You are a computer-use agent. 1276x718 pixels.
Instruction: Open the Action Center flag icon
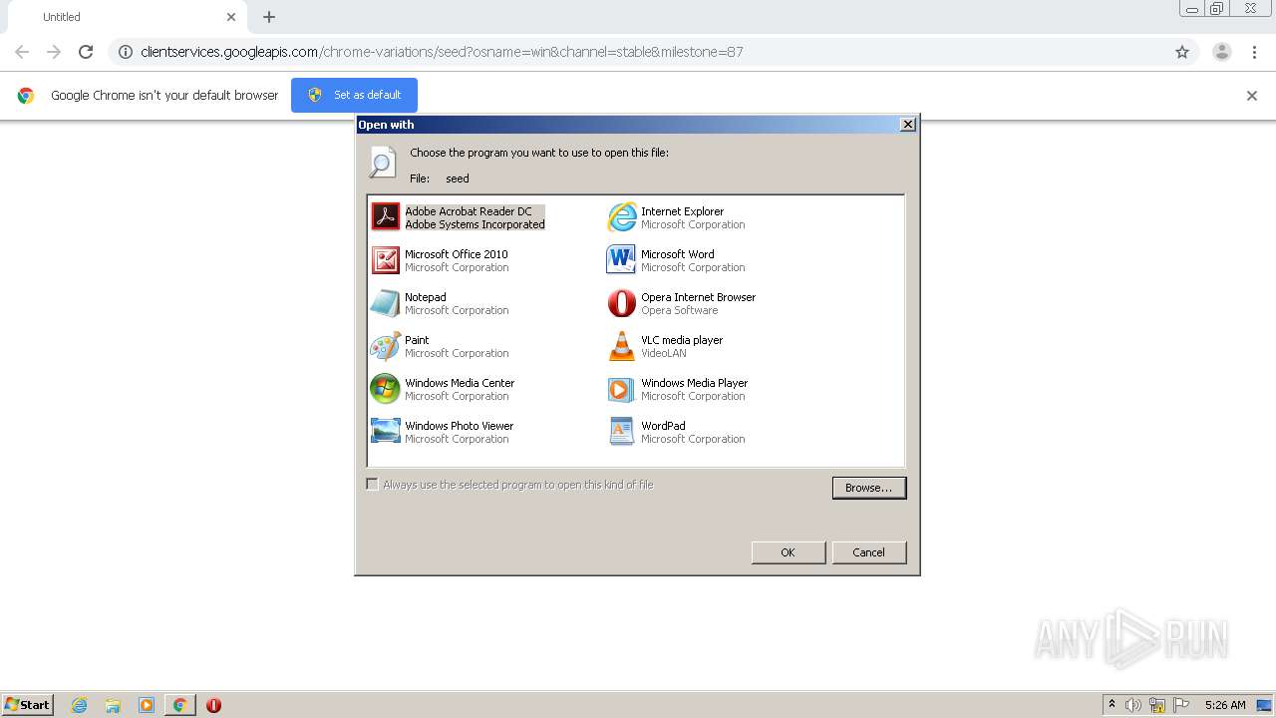point(1181,705)
